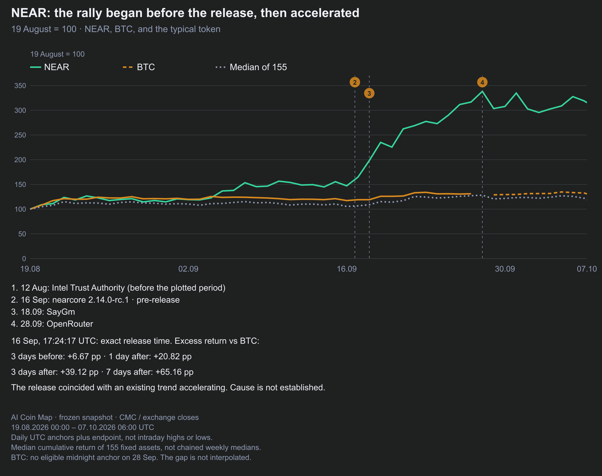Viewport: 602px width, 476px height.
Task: Click the 50 y-axis label
Action: (22, 234)
